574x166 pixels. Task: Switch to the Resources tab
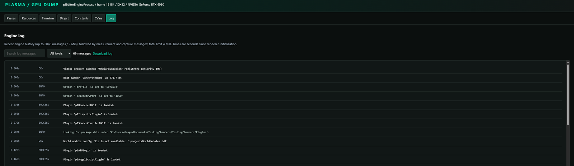click(x=29, y=18)
